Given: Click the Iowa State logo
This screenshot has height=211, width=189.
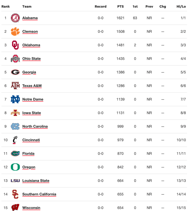Looking at the screenshot, I should coord(15,113).
